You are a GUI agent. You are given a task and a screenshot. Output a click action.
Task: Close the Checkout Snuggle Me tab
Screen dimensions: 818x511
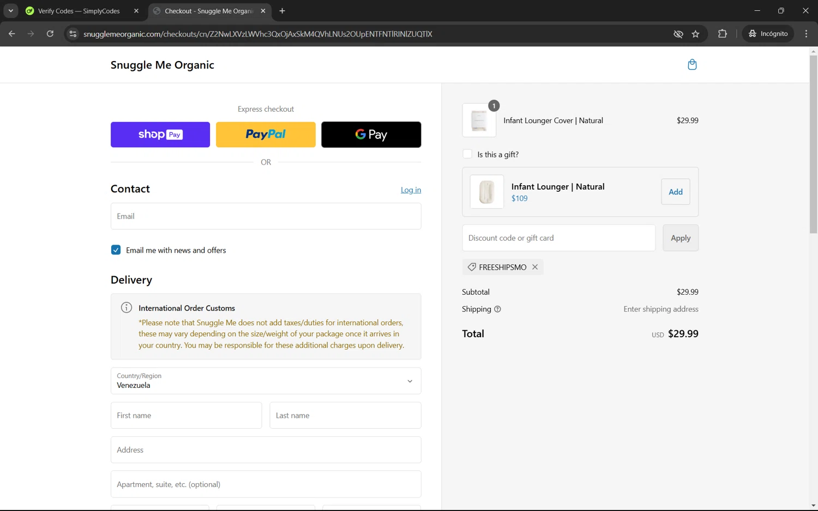(x=263, y=11)
